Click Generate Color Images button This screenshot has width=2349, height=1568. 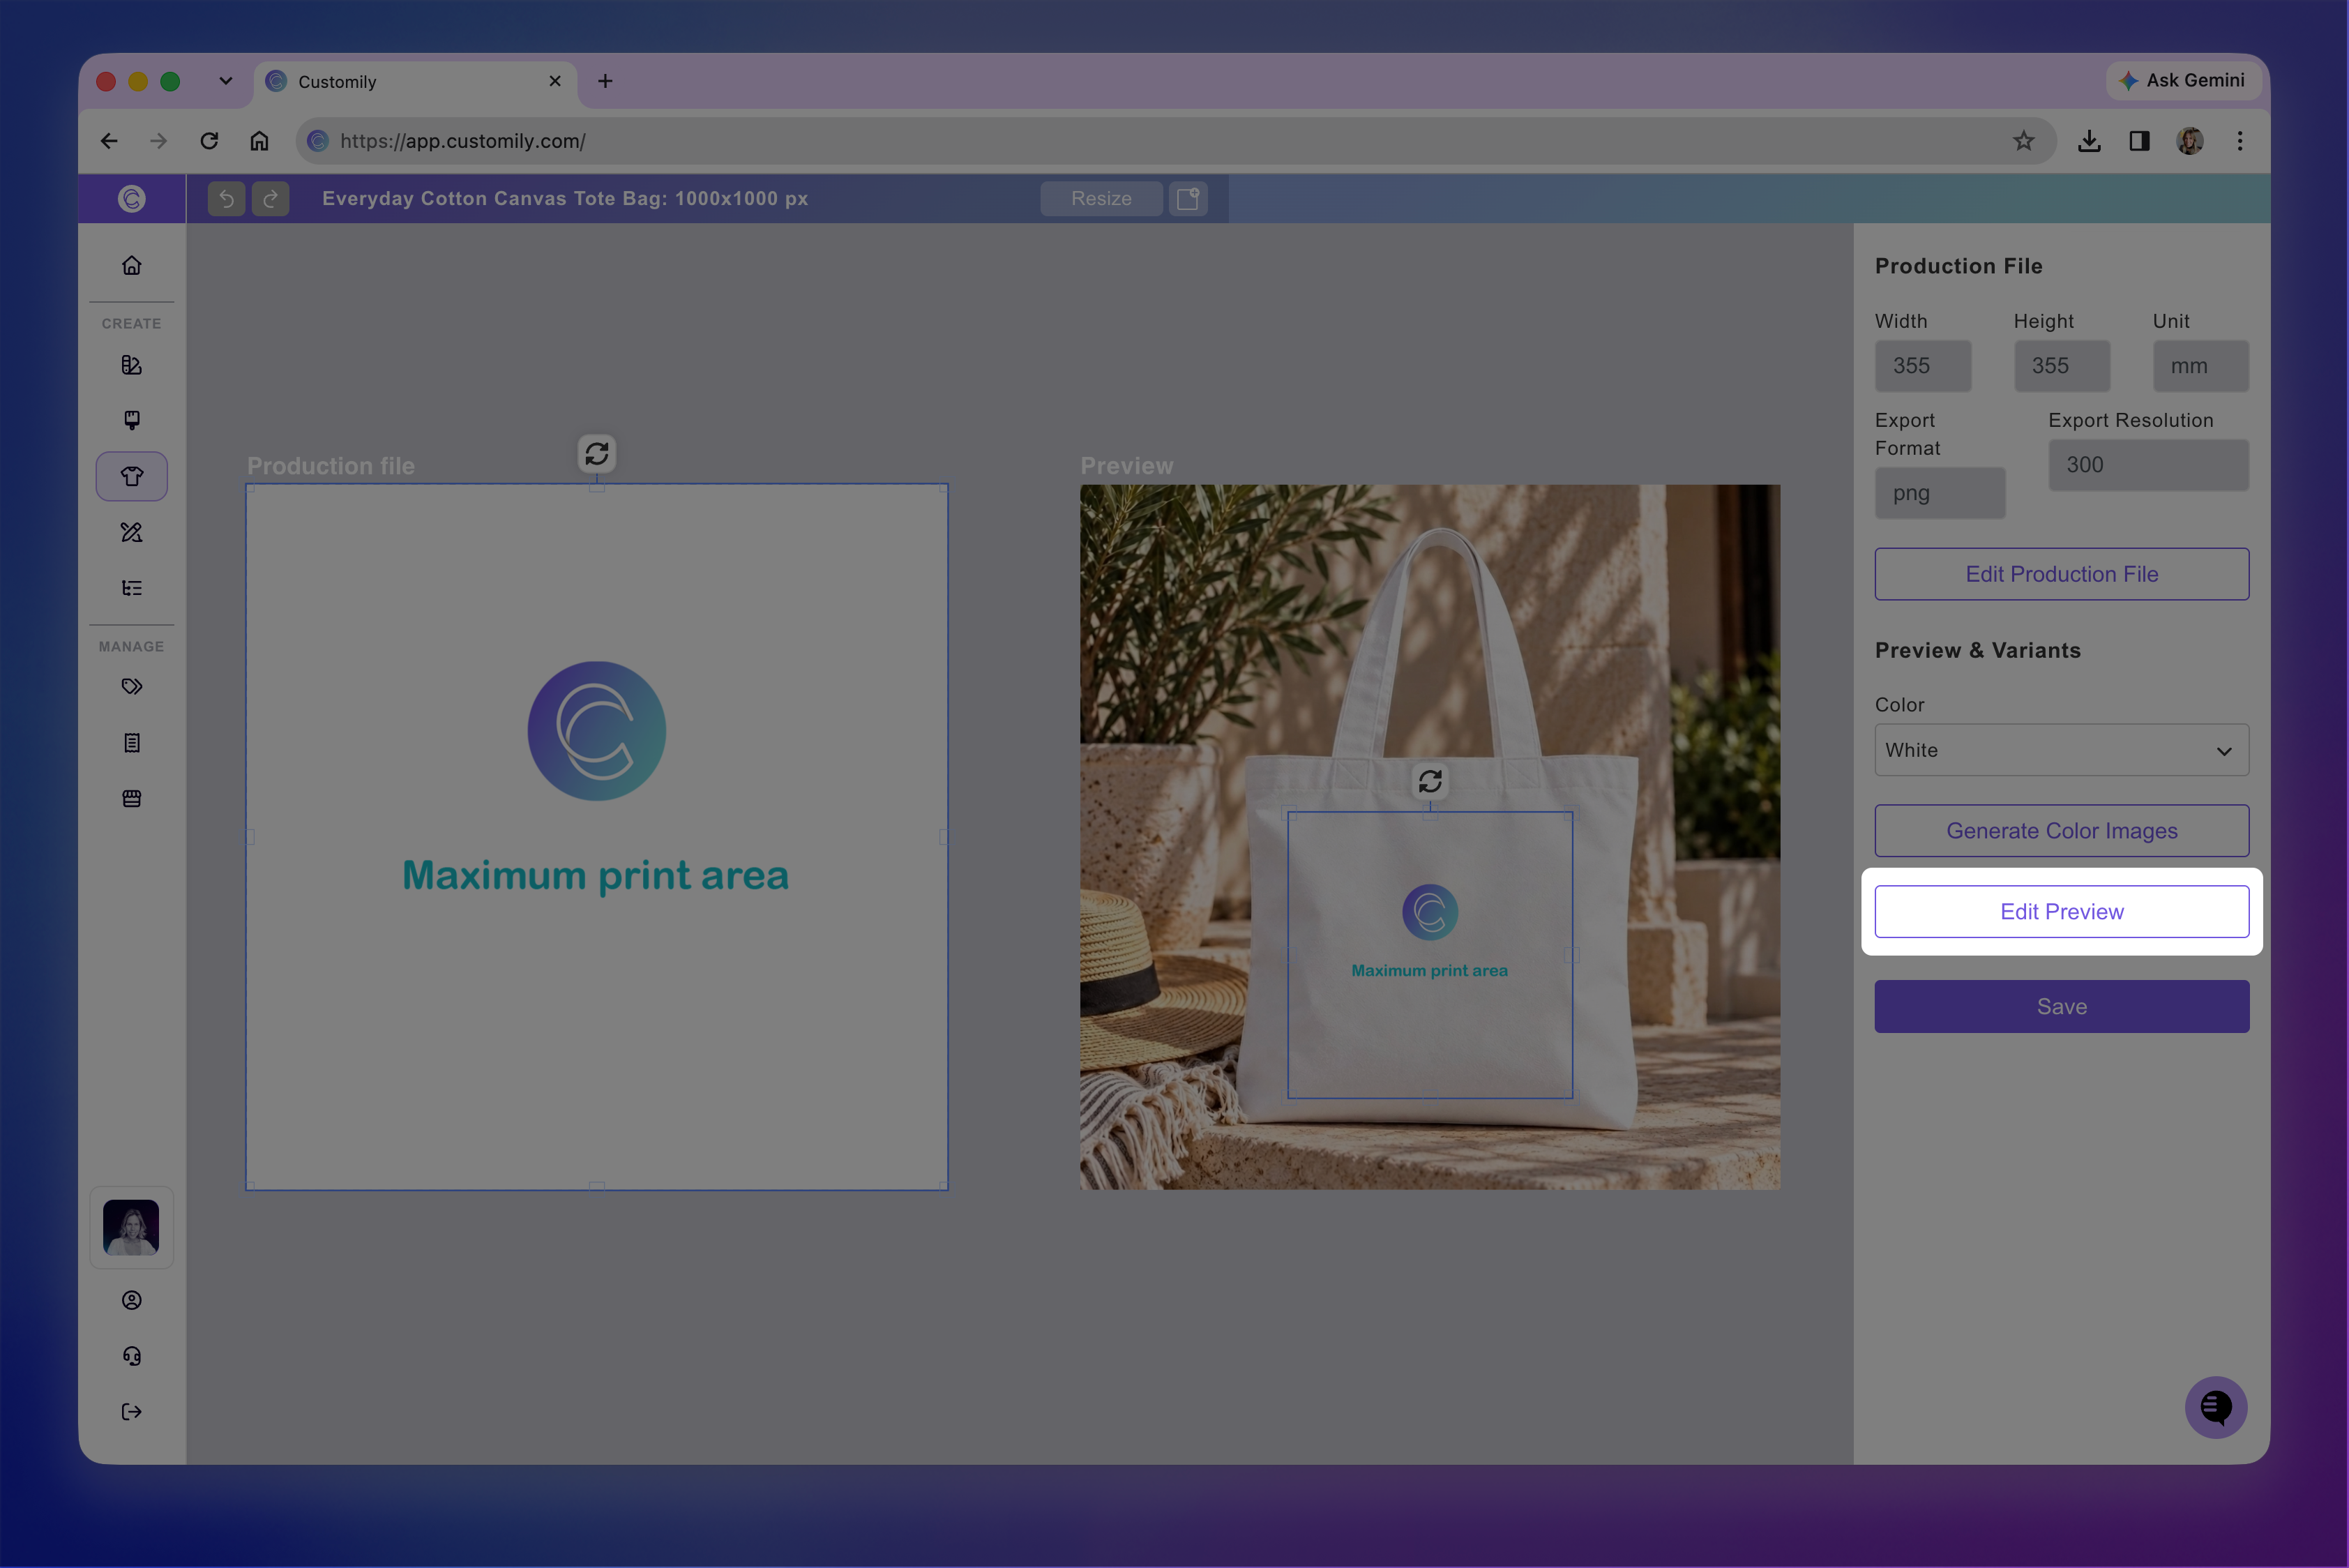pyautogui.click(x=2062, y=831)
